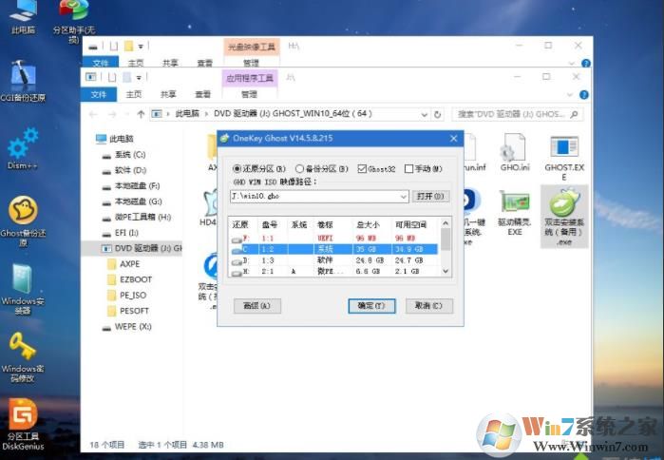664x460 pixels.
Task: Enable the 手动 checkbox
Action: [x=423, y=168]
